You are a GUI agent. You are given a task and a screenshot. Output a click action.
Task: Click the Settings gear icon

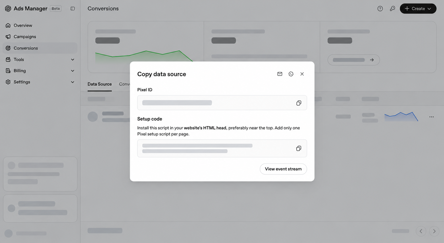(x=8, y=82)
